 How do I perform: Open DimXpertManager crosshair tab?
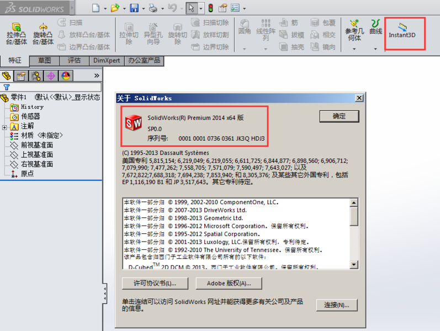(x=51, y=76)
